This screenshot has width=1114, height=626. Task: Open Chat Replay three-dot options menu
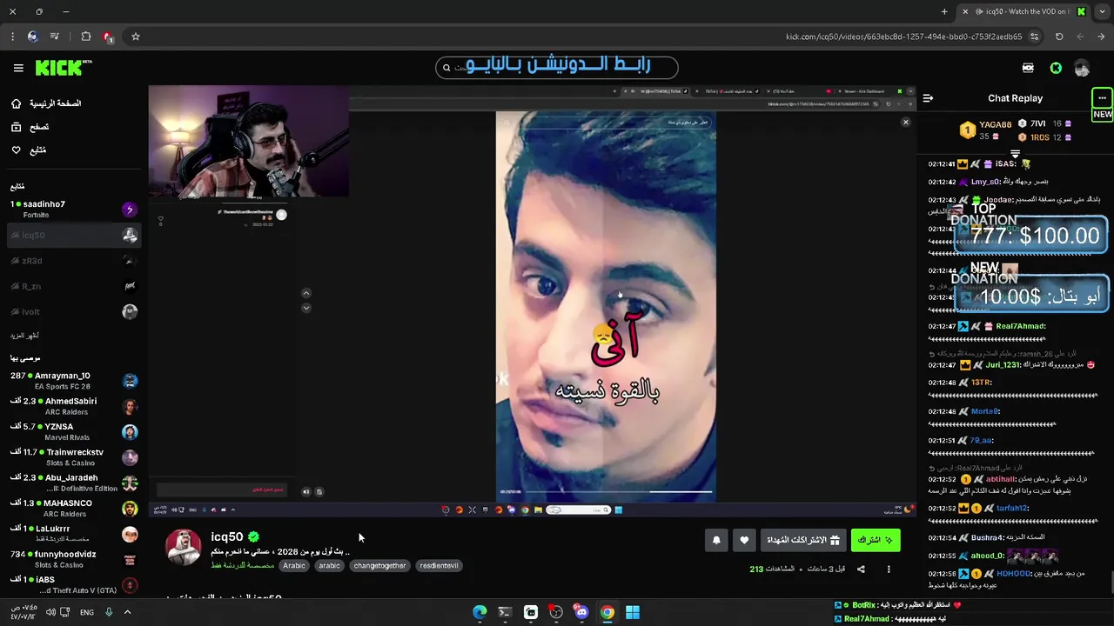pyautogui.click(x=1102, y=98)
